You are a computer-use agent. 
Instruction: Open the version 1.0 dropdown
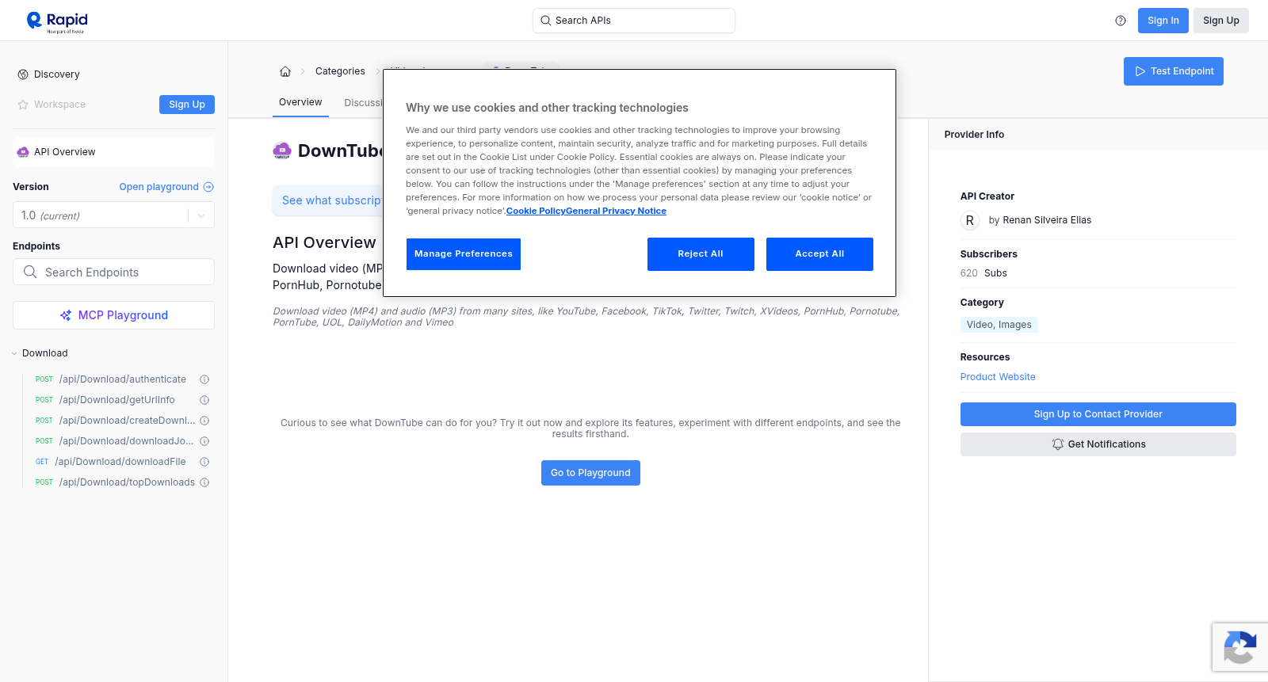[113, 215]
